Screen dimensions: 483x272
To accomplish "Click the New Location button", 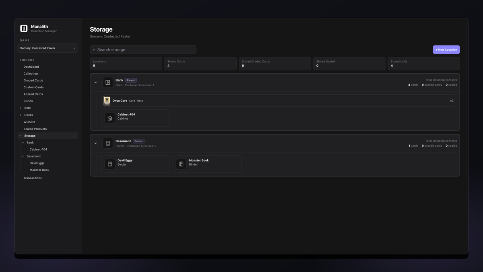I will tap(446, 50).
